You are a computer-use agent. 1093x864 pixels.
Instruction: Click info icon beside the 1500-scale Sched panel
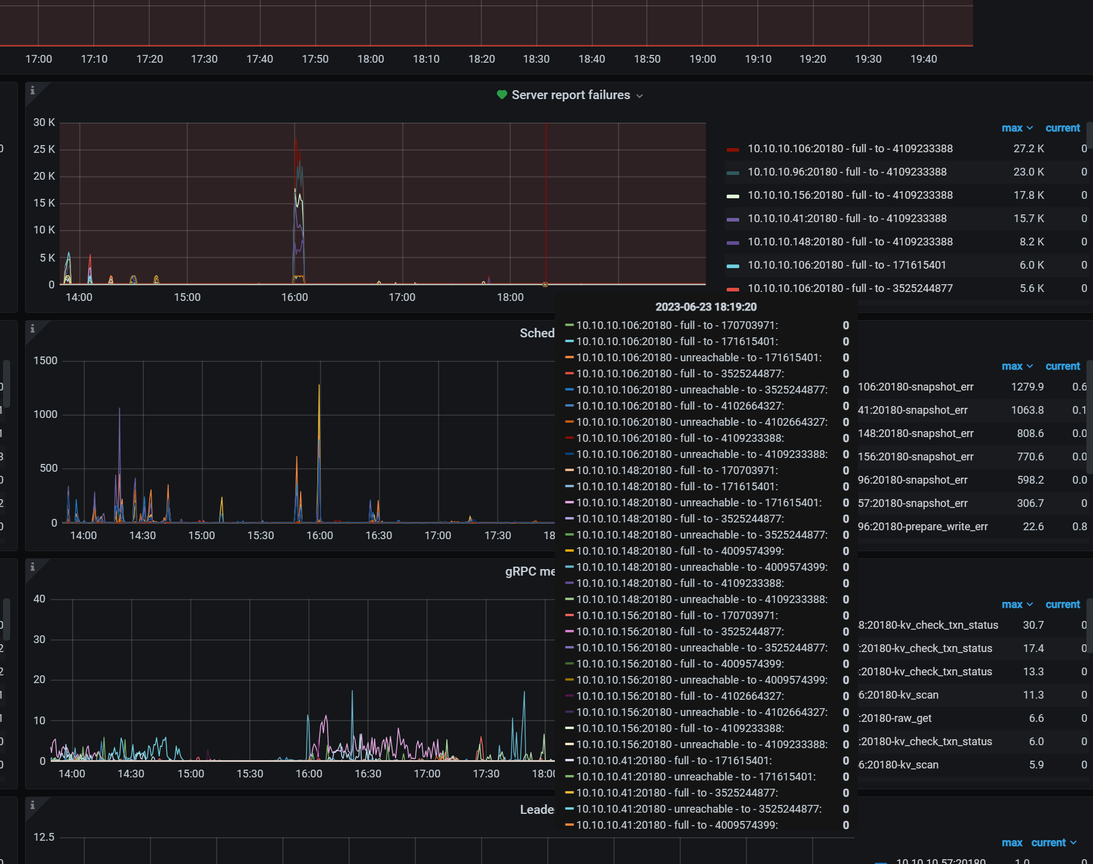tap(33, 328)
